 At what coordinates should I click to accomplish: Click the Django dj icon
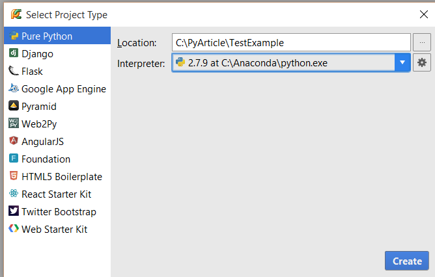(x=14, y=53)
